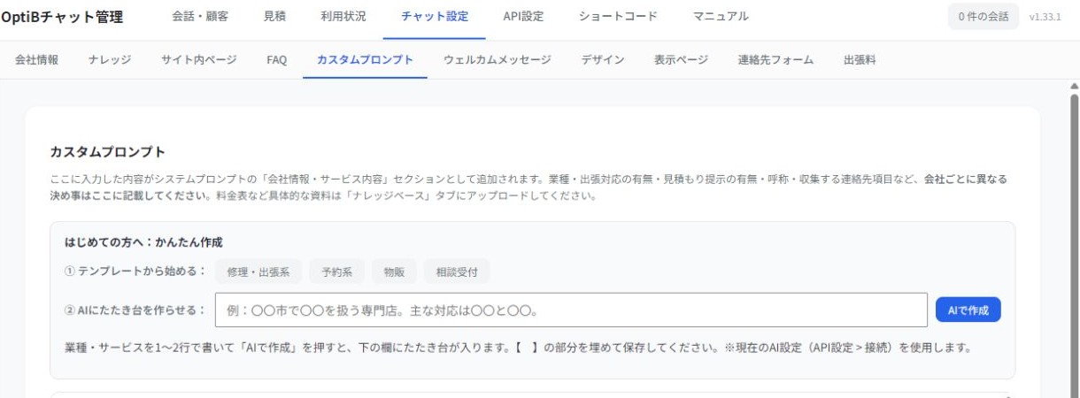This screenshot has width=1080, height=398.
Task: Switch to the サイト内ページ tab
Action: pos(199,60)
